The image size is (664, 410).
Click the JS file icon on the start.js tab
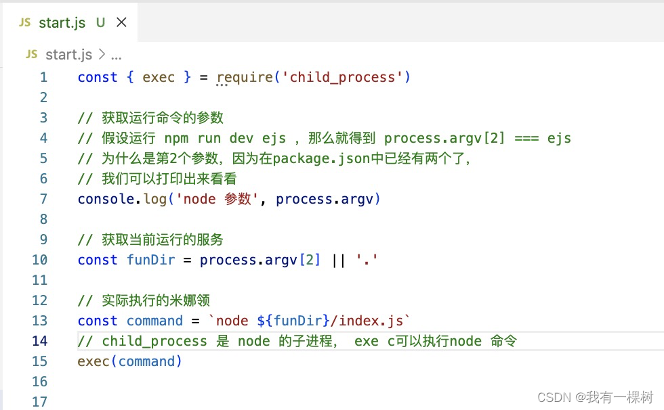point(24,22)
